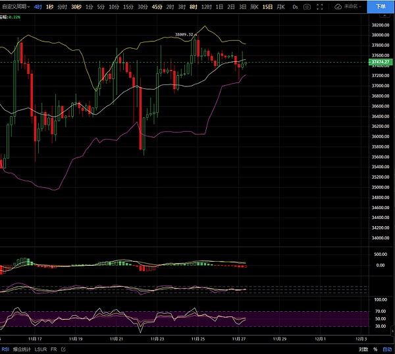Open the RSI indicator tab
Screen dimensions: 395x354
(x=5, y=349)
